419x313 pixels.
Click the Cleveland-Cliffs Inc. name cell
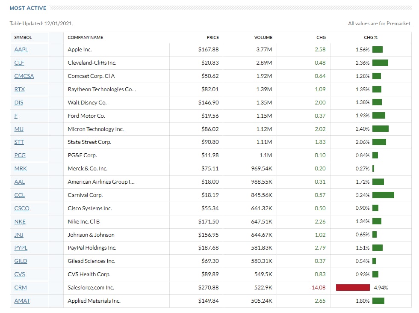(x=92, y=63)
